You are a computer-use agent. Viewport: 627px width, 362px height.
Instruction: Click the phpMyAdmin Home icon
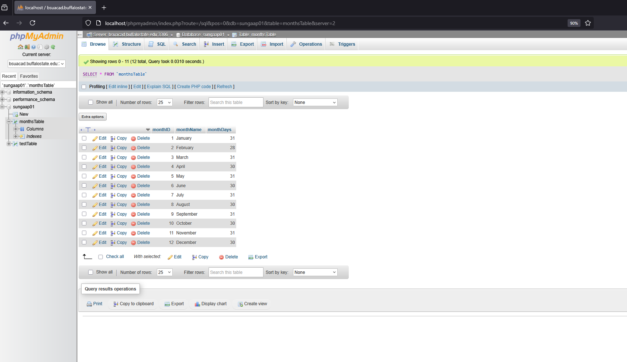coord(20,47)
